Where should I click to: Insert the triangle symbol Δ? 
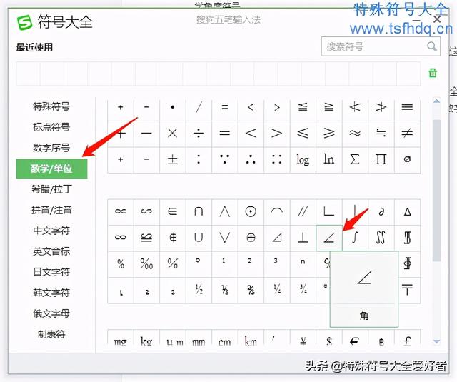pyautogui.click(x=407, y=212)
